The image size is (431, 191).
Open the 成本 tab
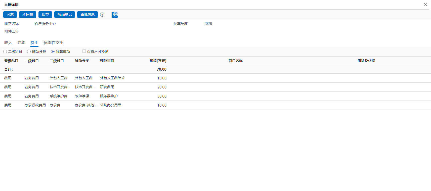(21, 43)
